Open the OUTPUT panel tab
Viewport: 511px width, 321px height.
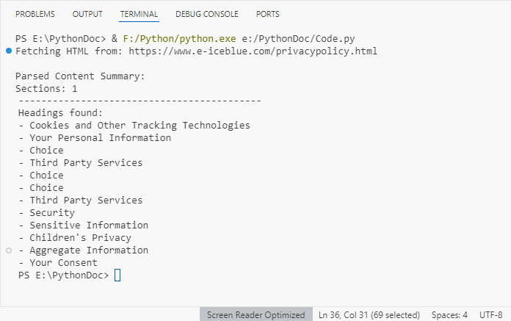pos(87,14)
